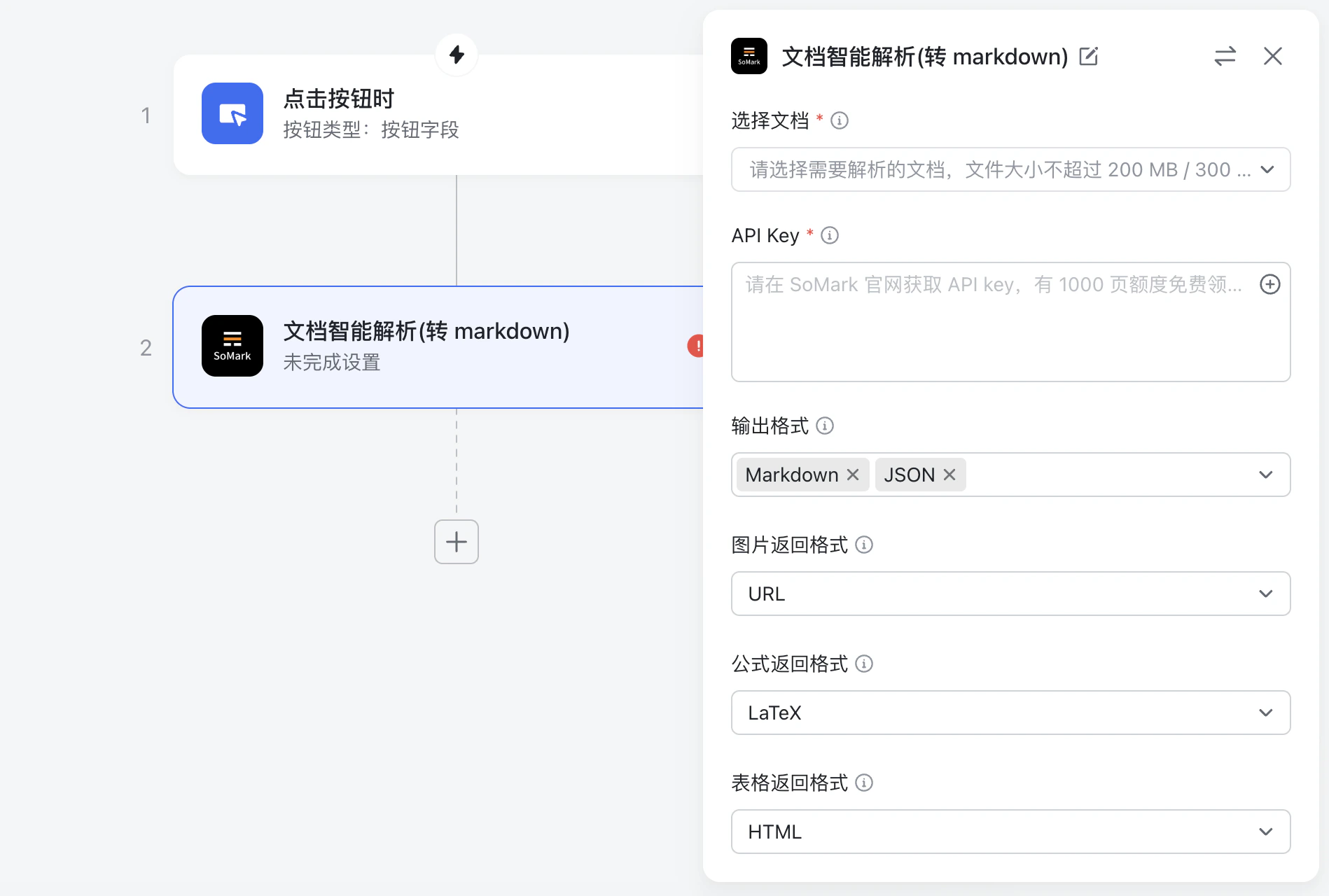Click the rename pencil icon next to panel title

[x=1088, y=57]
